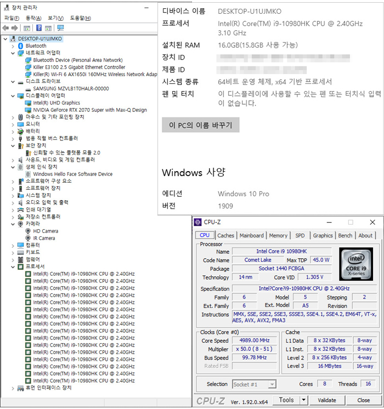Switch to the Mainboard tab in CPU-Z

tap(252, 236)
